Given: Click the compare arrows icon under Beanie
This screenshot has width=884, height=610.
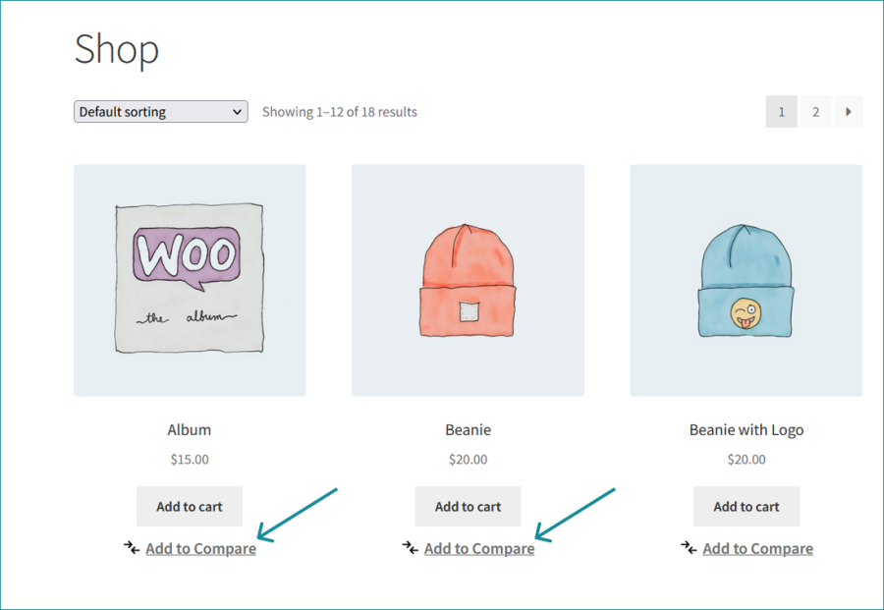Looking at the screenshot, I should [411, 548].
